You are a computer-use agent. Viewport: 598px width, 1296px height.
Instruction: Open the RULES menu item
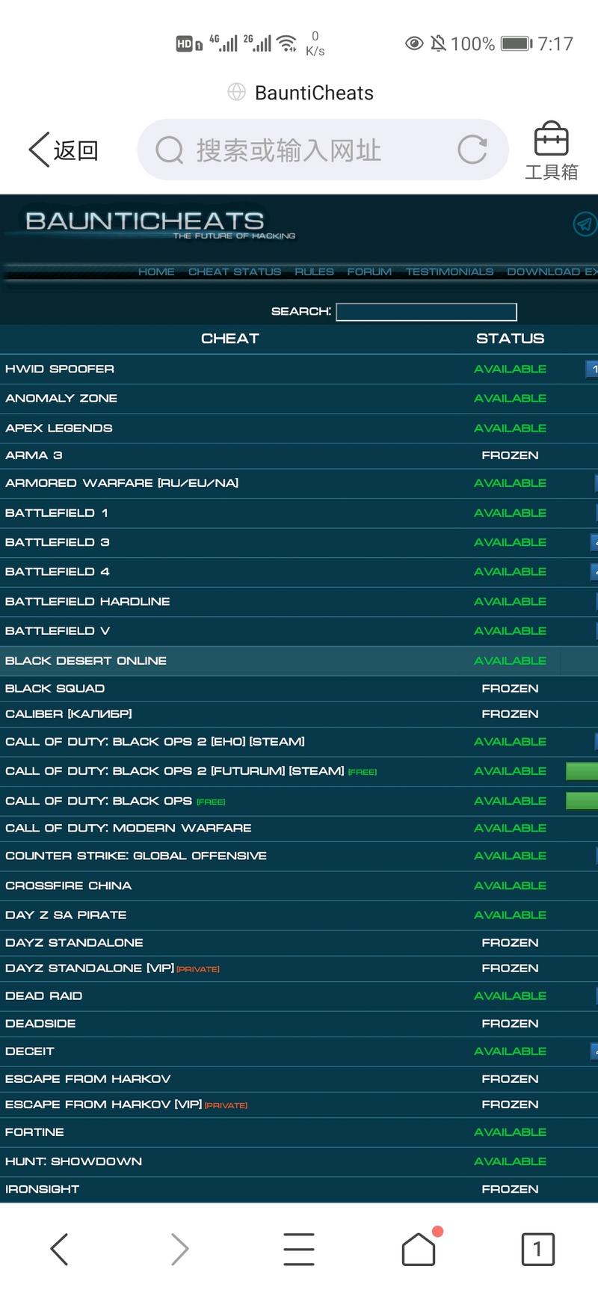point(314,271)
